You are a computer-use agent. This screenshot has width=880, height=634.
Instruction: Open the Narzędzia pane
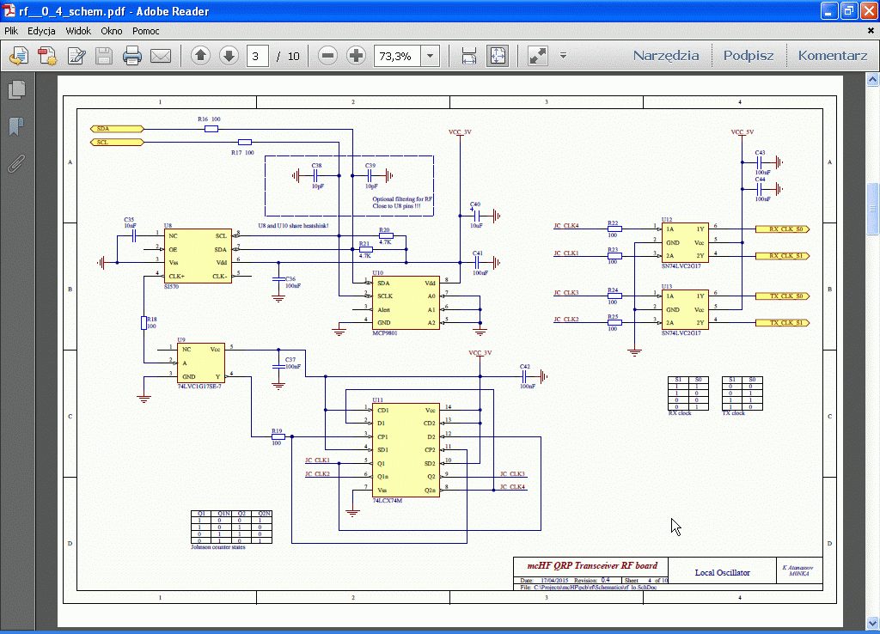[666, 56]
